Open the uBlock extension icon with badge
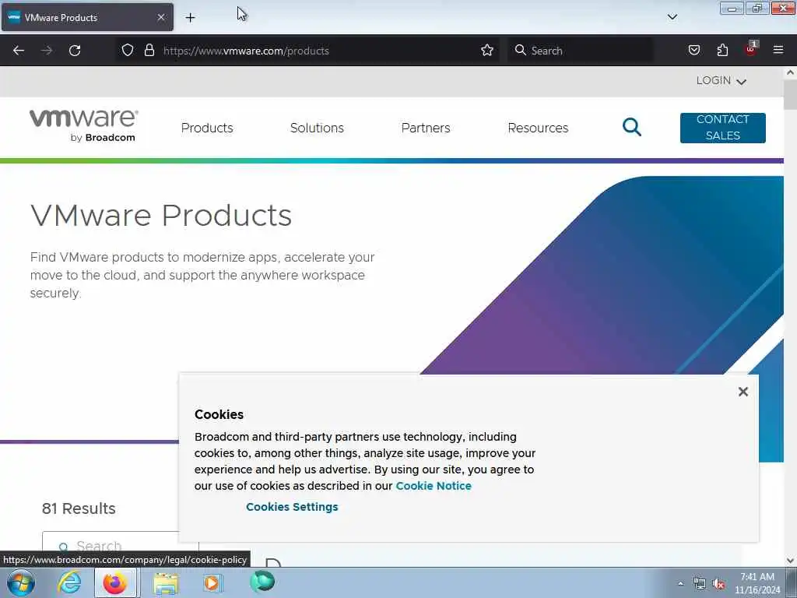This screenshot has width=797, height=598. (751, 49)
